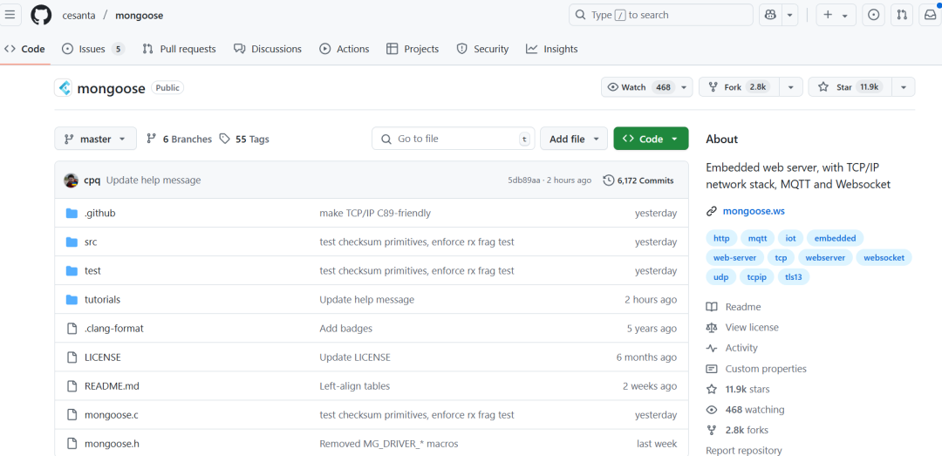This screenshot has width=942, height=456.
Task: Select the embedded topic tag
Action: [x=835, y=239]
